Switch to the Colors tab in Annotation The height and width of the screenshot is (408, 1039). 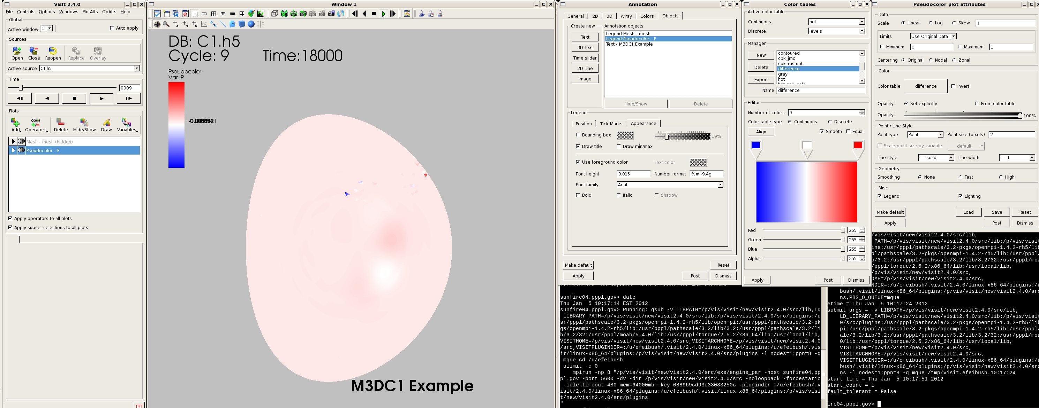[647, 16]
